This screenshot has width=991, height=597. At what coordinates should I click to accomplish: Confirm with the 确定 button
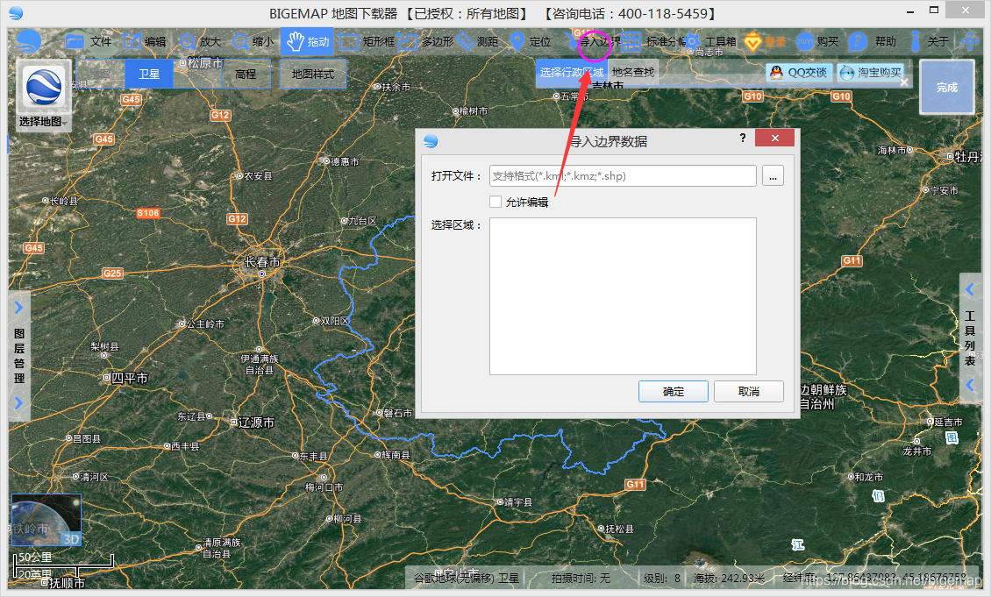coord(674,391)
